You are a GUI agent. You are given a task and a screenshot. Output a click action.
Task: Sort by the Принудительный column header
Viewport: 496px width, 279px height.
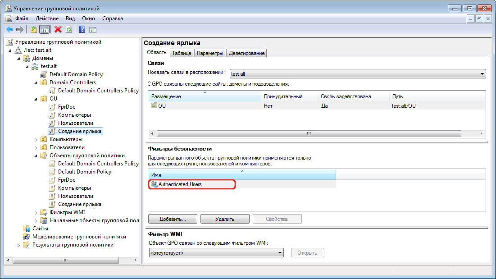pyautogui.click(x=289, y=96)
